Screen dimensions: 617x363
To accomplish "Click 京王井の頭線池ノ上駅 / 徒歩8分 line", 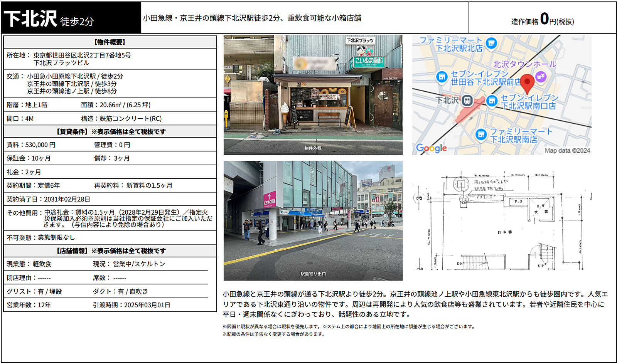I will tap(72, 91).
